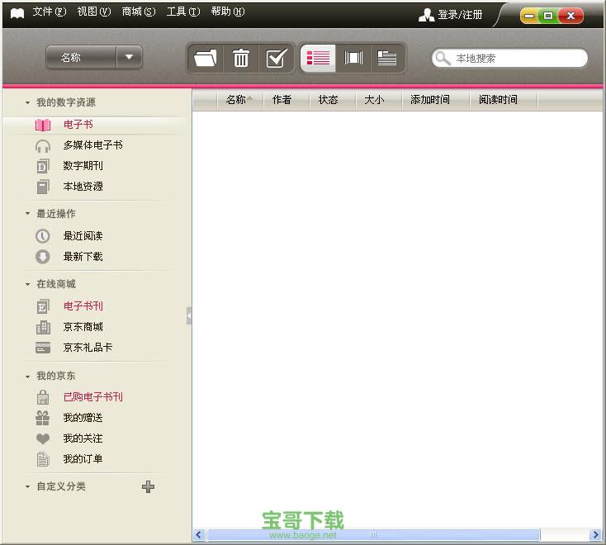606x545 pixels.
Task: Open the 视图(V) menu
Action: (94, 12)
